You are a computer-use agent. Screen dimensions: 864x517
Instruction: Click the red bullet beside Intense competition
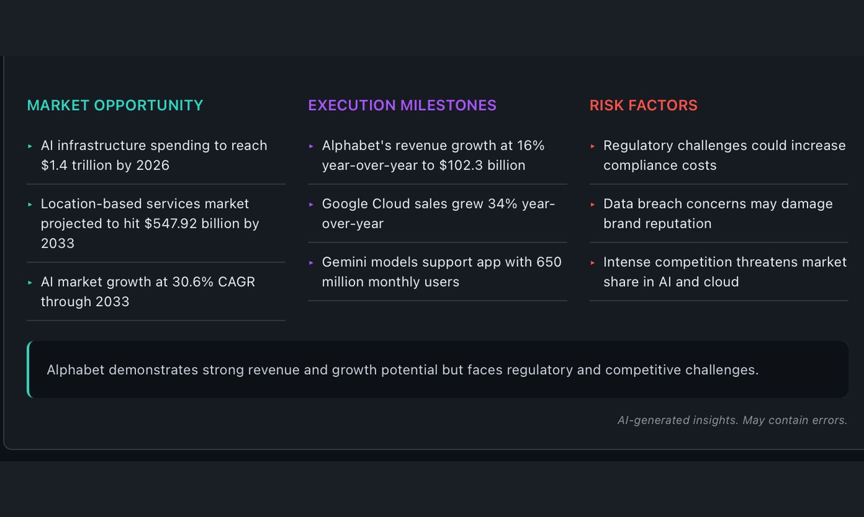click(593, 263)
